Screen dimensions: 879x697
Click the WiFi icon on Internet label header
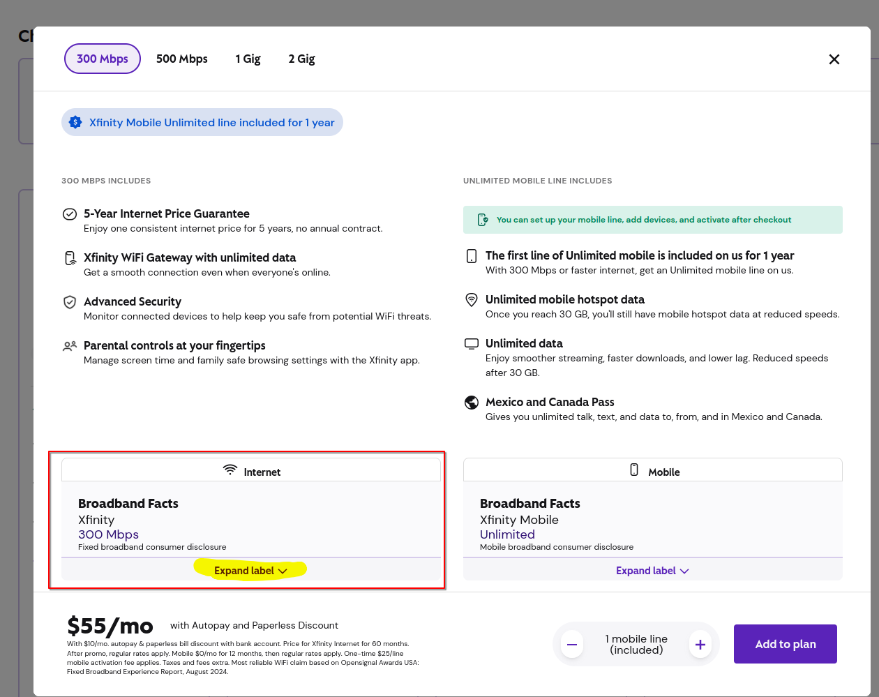[230, 470]
